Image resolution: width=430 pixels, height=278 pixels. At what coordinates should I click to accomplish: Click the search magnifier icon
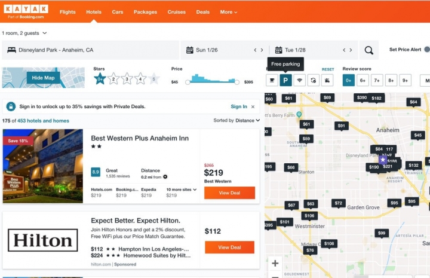pyautogui.click(x=369, y=50)
